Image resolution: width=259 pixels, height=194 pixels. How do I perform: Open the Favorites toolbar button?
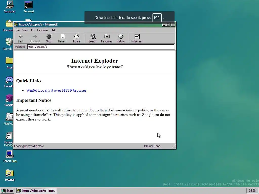coord(107,38)
